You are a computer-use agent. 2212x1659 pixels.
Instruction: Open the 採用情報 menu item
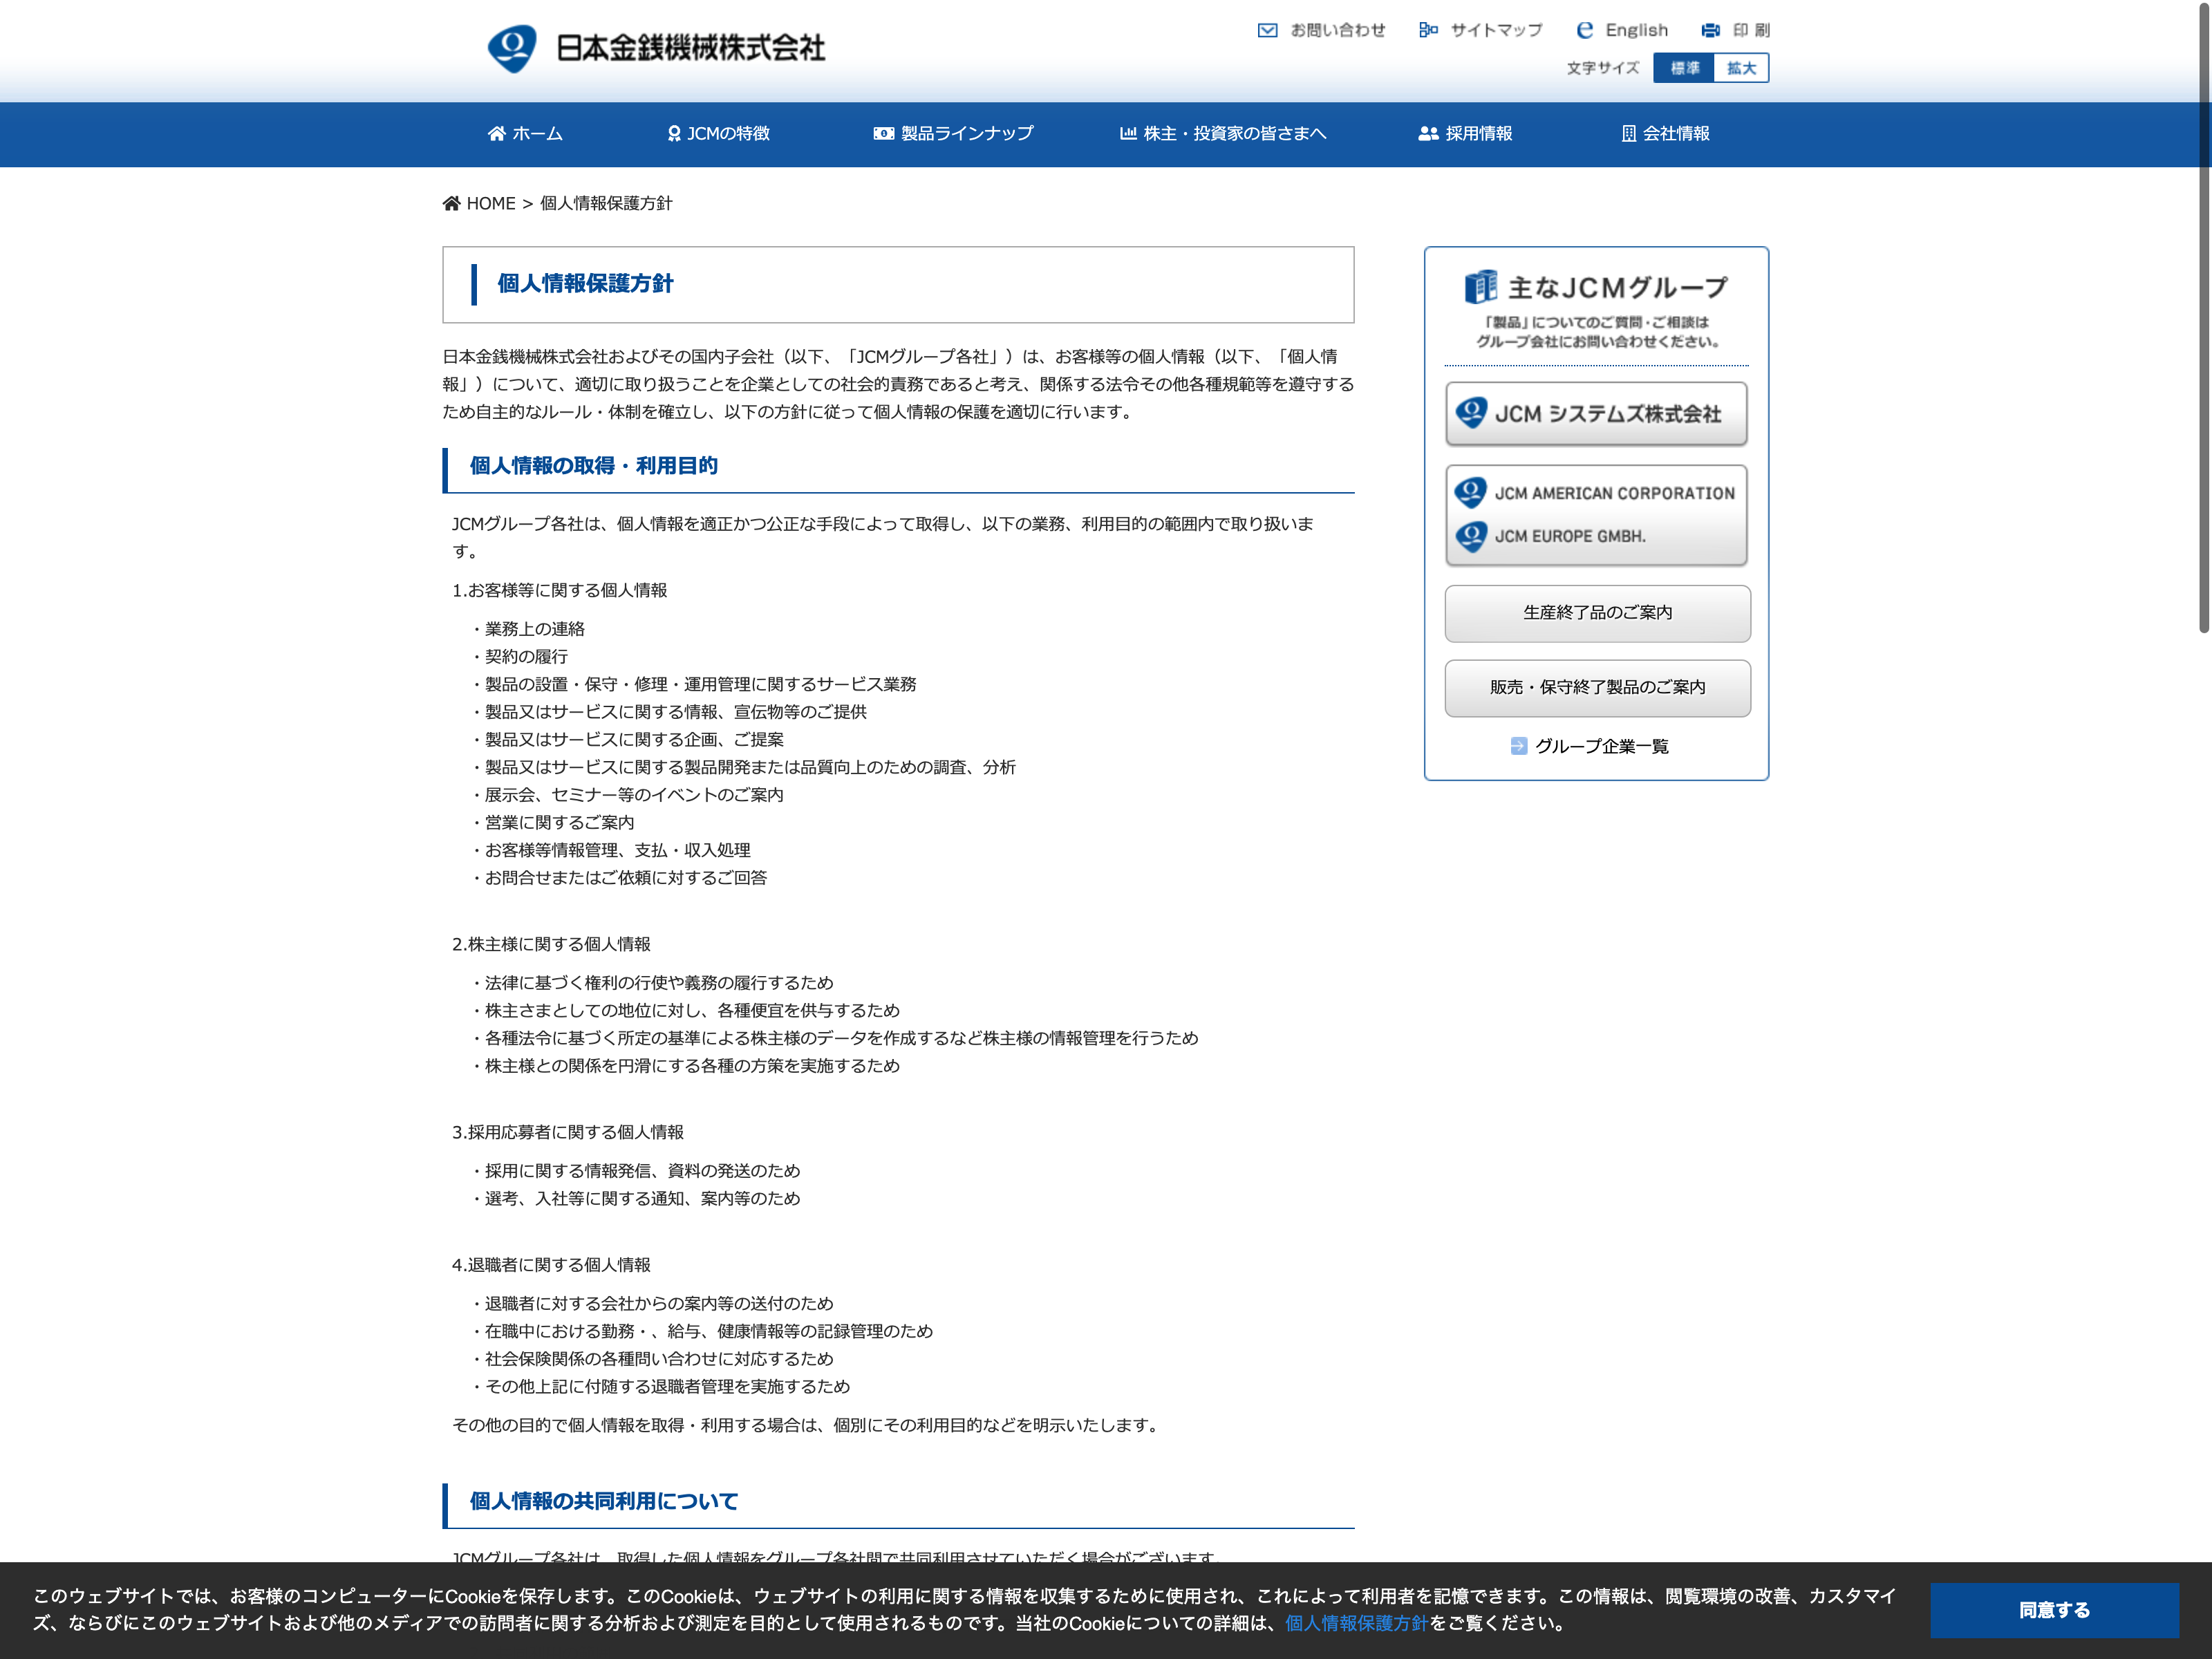(x=1465, y=134)
